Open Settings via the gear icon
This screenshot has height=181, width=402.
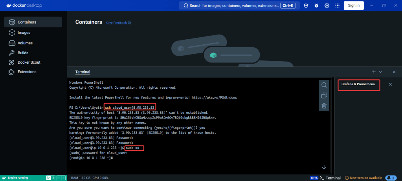coord(327,5)
